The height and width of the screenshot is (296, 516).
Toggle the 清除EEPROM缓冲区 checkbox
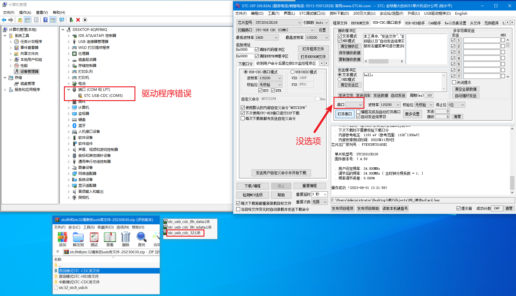(x=257, y=56)
